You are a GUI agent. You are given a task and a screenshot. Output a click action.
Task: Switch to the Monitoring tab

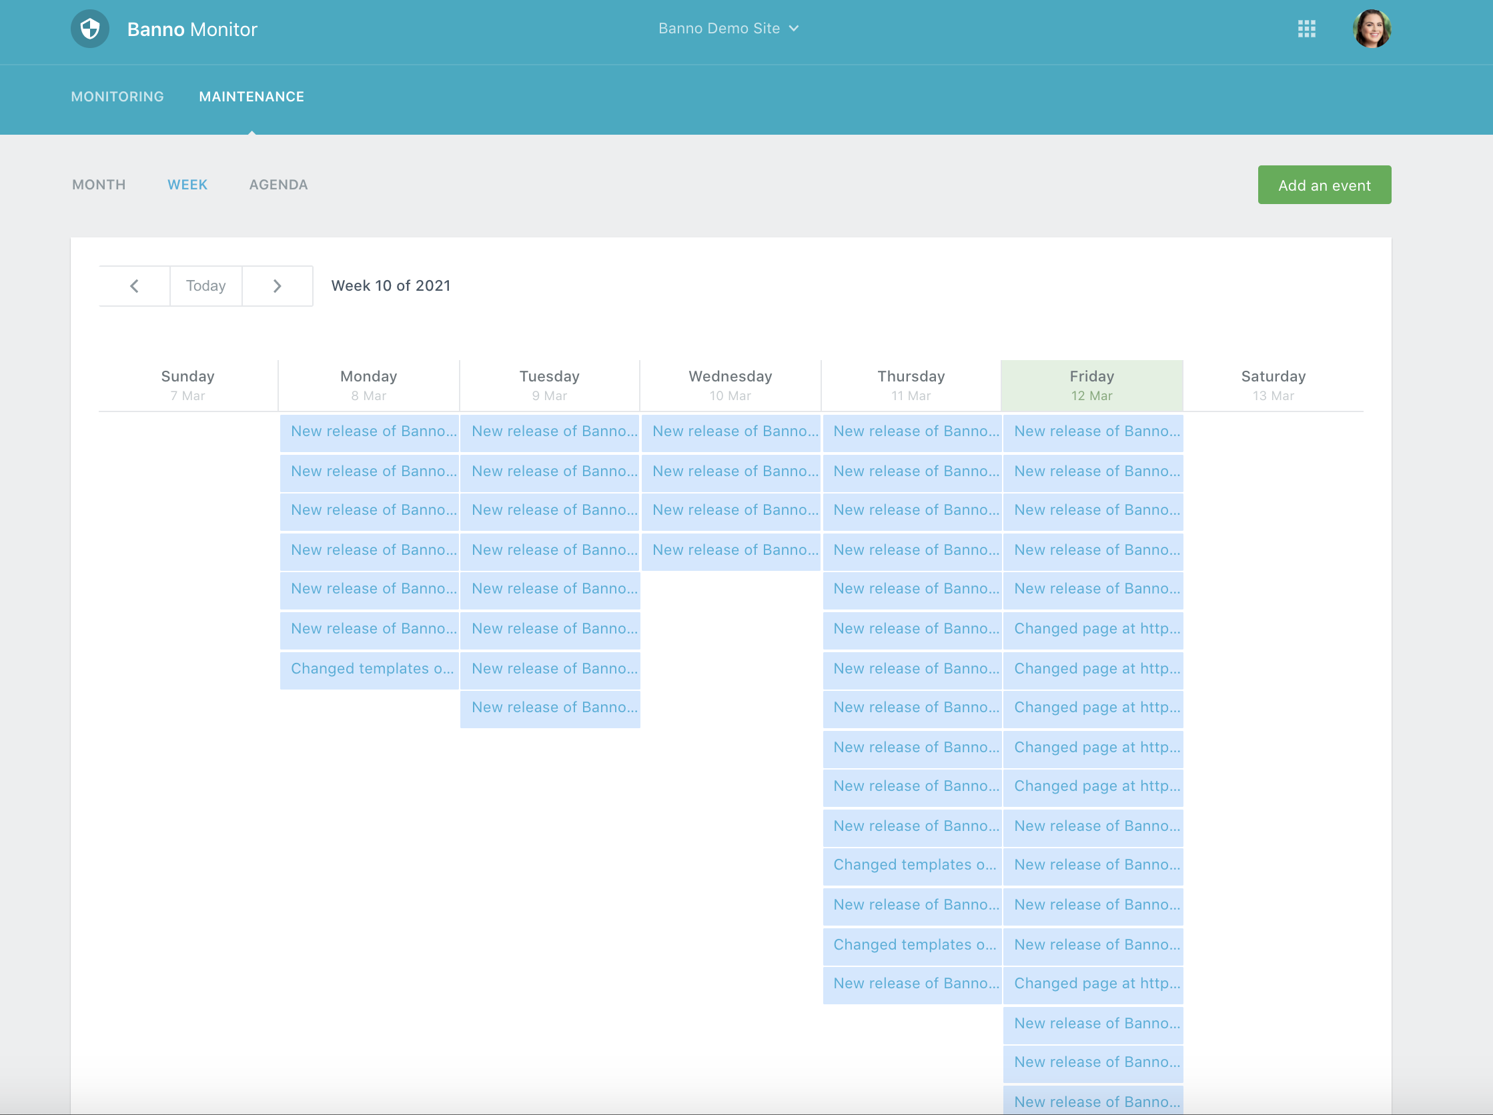[x=117, y=97]
